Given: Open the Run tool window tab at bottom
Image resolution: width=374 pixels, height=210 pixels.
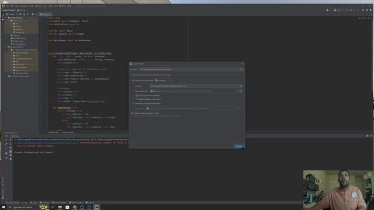Looking at the screenshot, I should coord(25,202).
